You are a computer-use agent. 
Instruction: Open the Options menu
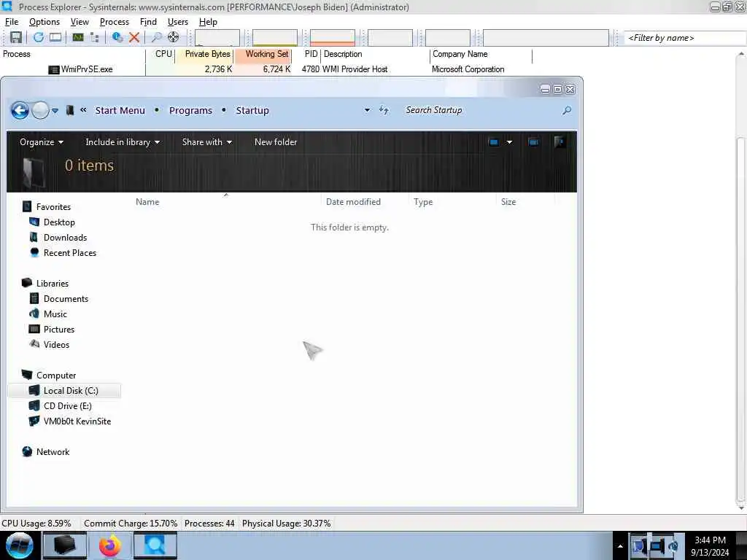tap(44, 22)
